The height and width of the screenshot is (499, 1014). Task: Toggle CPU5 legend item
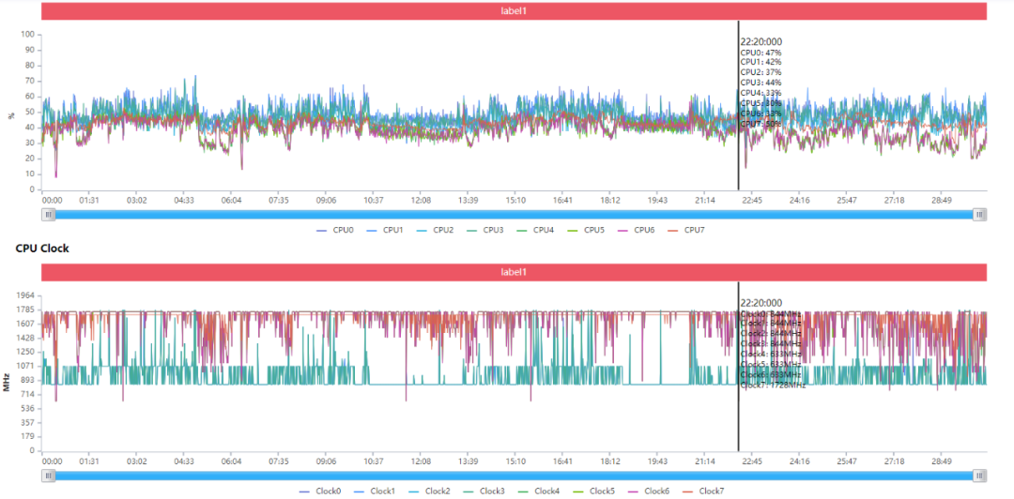click(585, 230)
